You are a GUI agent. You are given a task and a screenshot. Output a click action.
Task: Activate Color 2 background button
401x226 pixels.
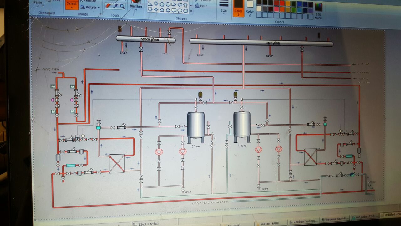tap(250, 9)
